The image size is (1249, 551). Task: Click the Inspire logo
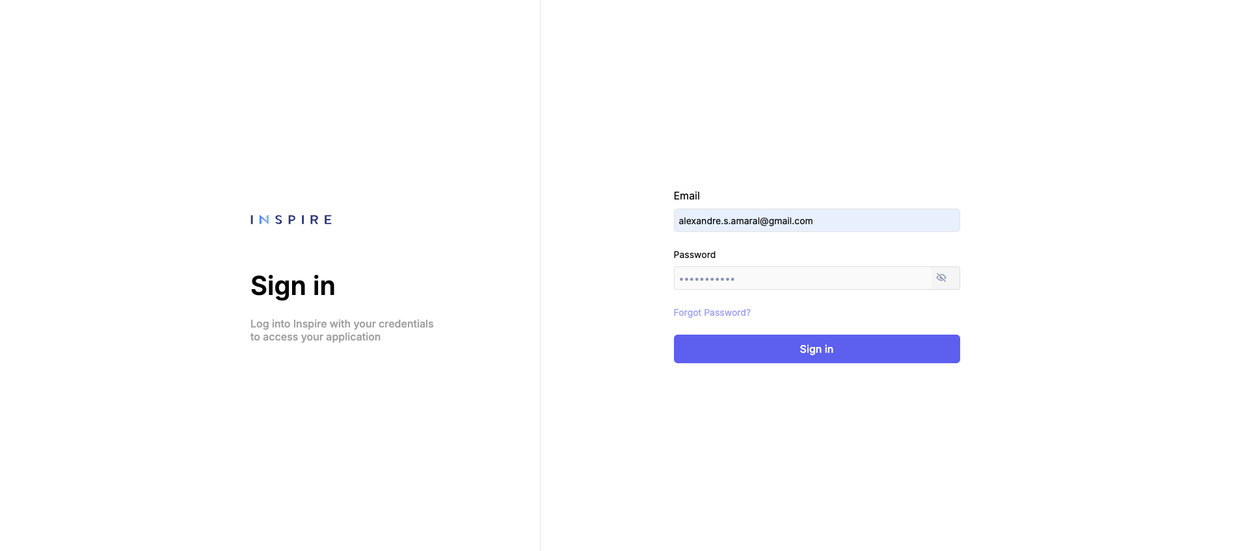click(291, 220)
